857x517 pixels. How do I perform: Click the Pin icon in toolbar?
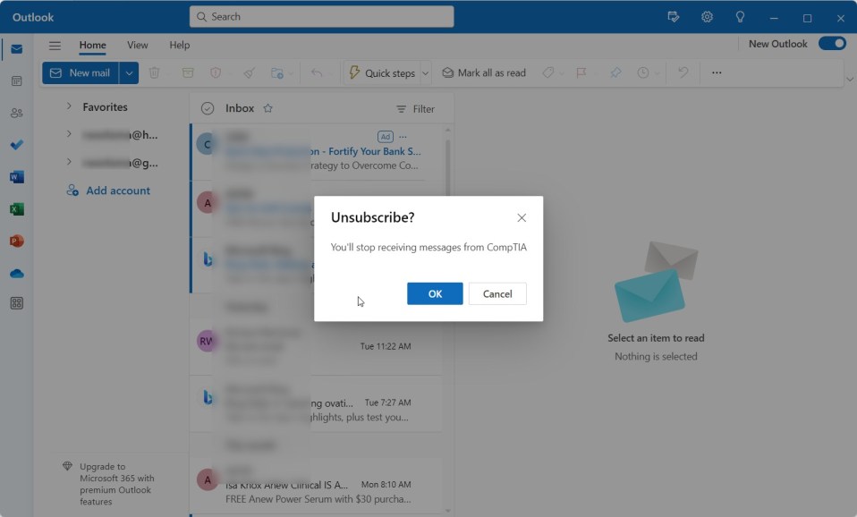coord(615,72)
